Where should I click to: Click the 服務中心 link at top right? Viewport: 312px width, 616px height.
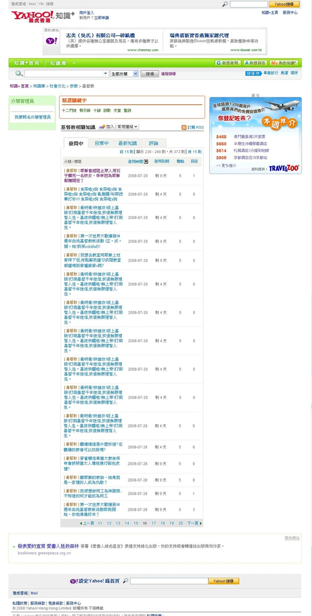[x=290, y=13]
